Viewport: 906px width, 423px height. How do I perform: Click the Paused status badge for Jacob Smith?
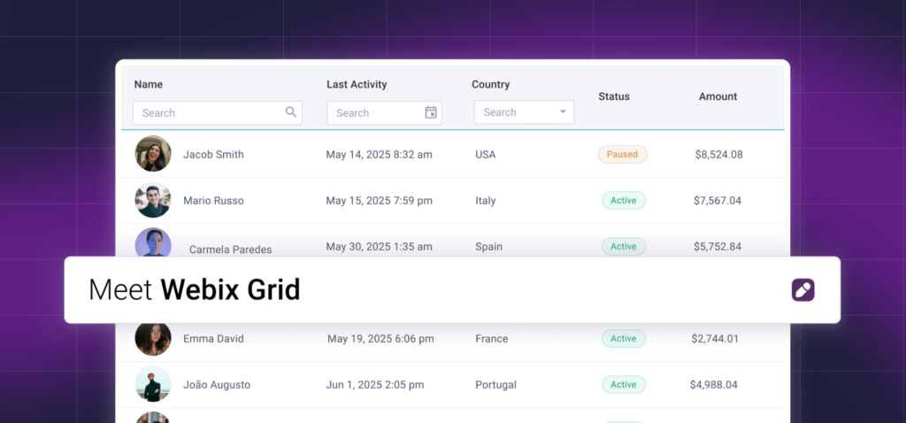622,154
